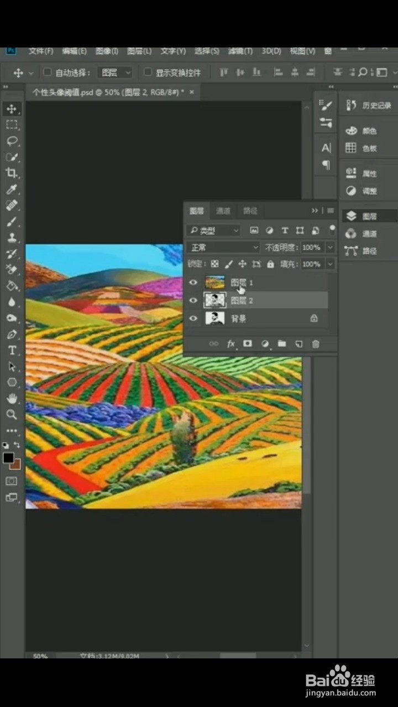Open 文件(F) menu
The height and width of the screenshot is (707, 398).
(x=40, y=51)
